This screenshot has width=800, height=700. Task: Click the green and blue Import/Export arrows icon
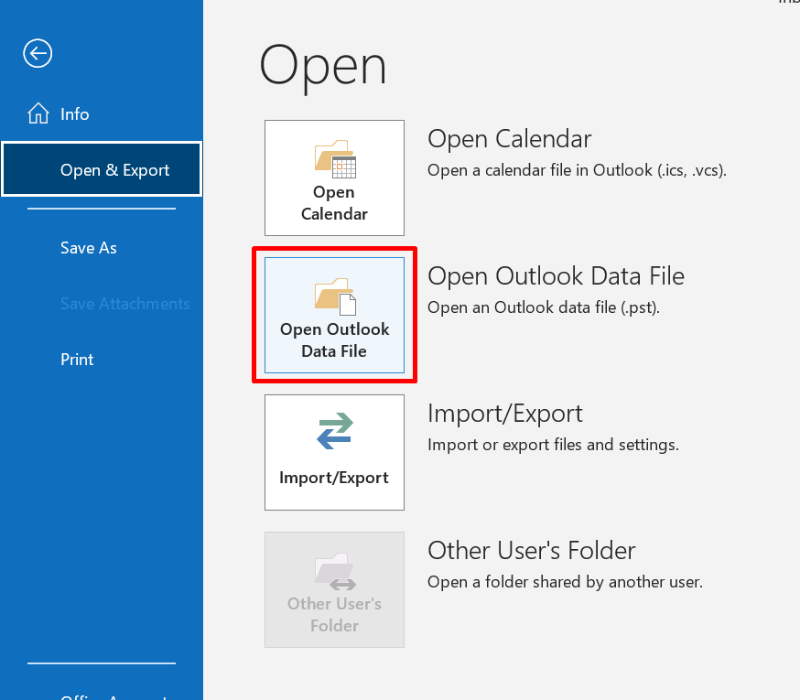tap(334, 433)
